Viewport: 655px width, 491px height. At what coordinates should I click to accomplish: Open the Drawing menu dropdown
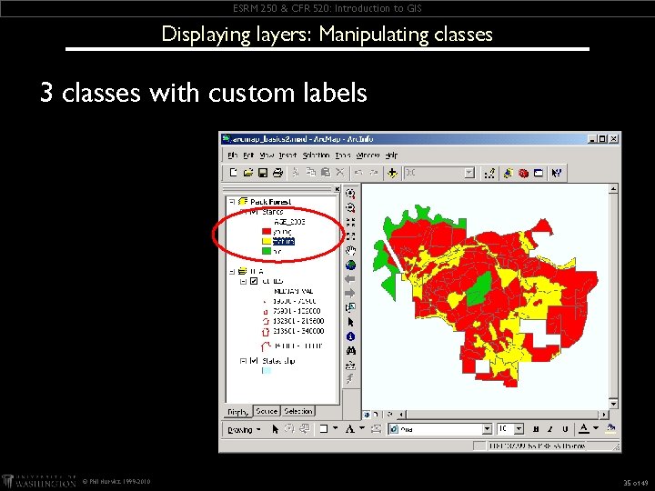click(x=244, y=429)
